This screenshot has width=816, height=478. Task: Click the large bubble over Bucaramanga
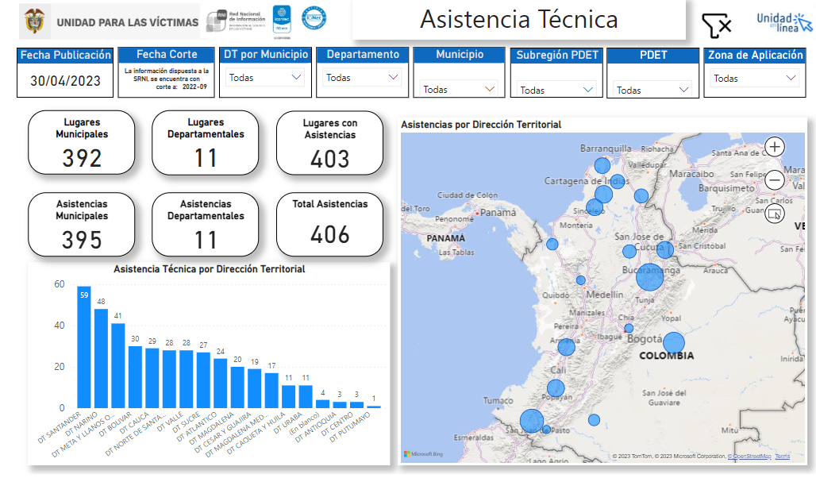649,277
